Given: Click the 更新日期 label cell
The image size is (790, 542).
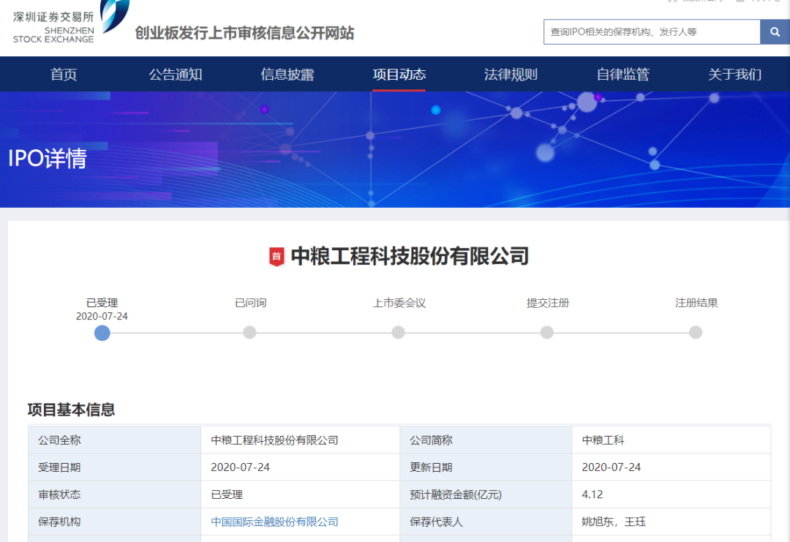Looking at the screenshot, I should click(x=486, y=467).
